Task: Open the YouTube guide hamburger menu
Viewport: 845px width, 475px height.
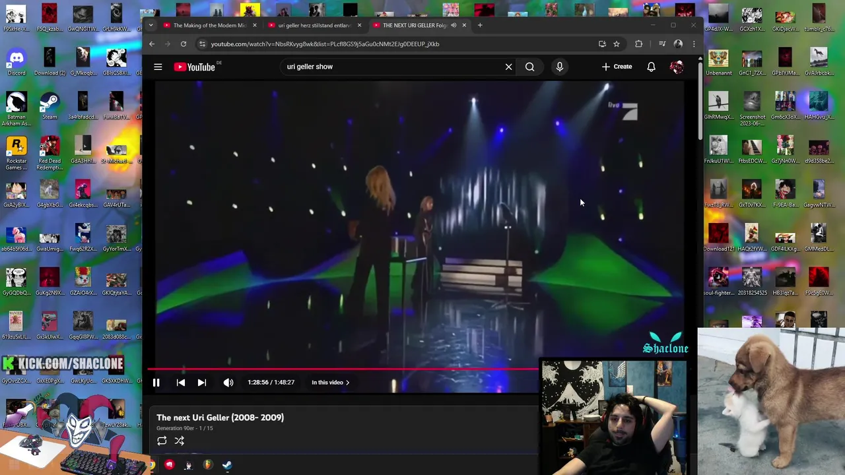Action: pyautogui.click(x=158, y=67)
